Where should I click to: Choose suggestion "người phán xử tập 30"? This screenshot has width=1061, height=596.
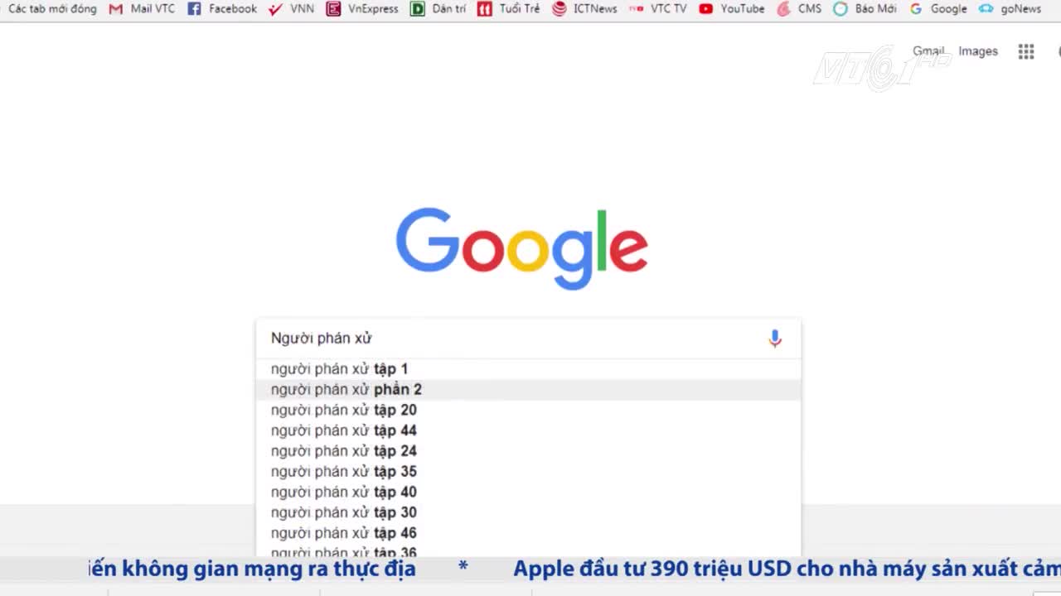coord(344,512)
